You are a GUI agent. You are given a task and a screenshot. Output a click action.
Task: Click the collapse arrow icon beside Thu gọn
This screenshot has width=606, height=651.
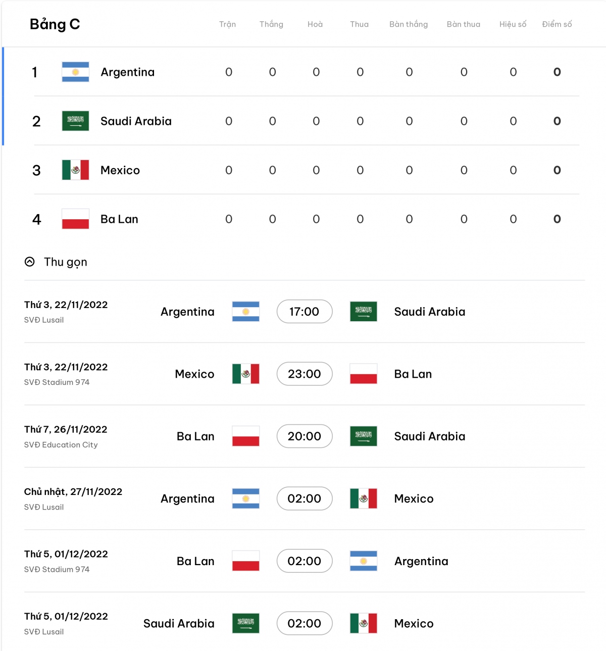click(30, 262)
